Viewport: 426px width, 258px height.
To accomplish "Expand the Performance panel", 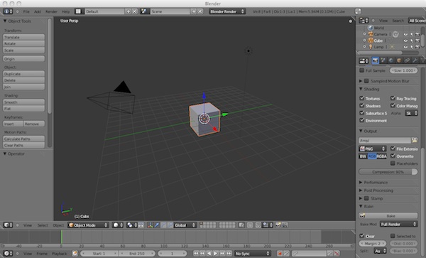I will point(376,183).
